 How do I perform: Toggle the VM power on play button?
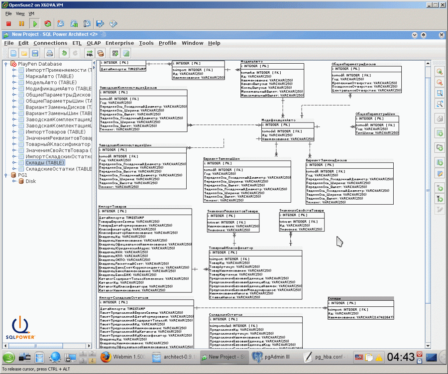pyautogui.click(x=35, y=24)
